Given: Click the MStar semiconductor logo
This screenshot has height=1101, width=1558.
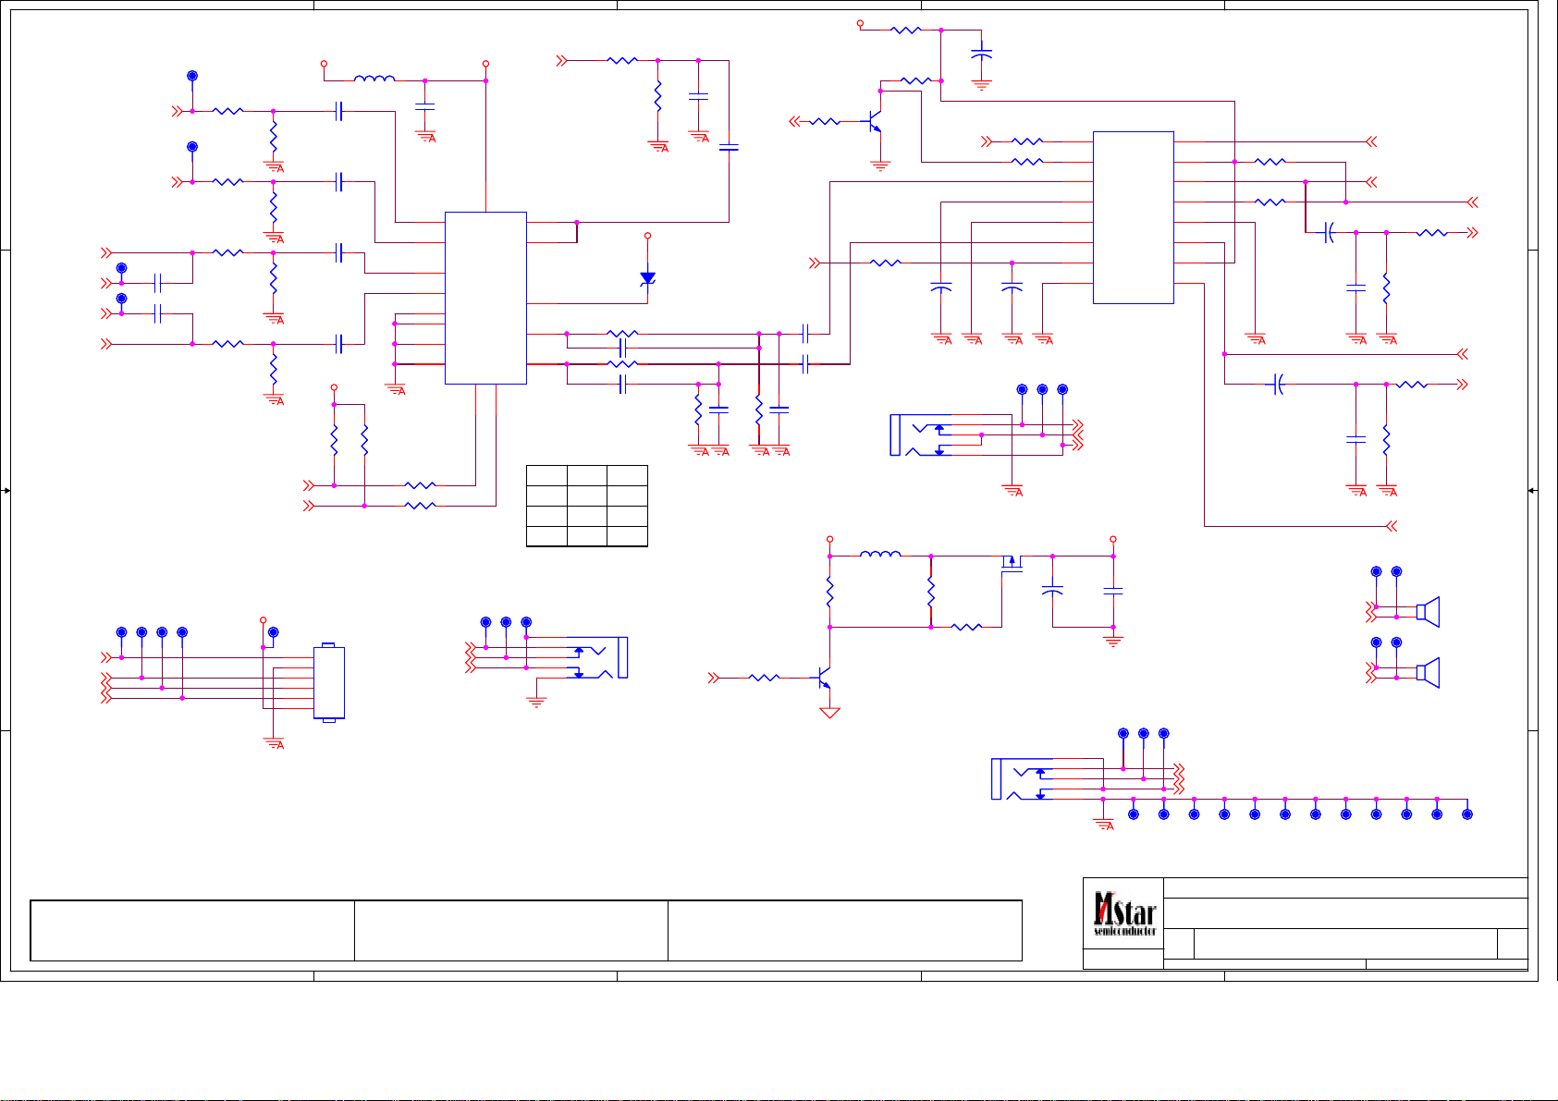Looking at the screenshot, I should (1123, 913).
